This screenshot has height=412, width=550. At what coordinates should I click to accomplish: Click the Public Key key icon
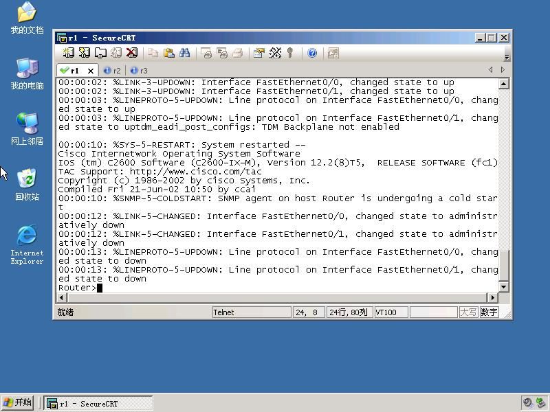coord(289,53)
